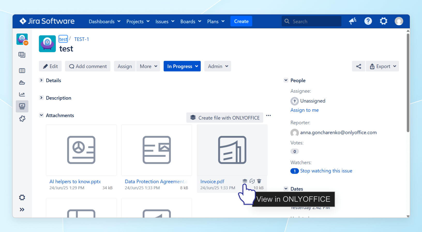Image resolution: width=422 pixels, height=232 pixels.
Task: Open the sidebar reports chart icon
Action: pos(22,94)
